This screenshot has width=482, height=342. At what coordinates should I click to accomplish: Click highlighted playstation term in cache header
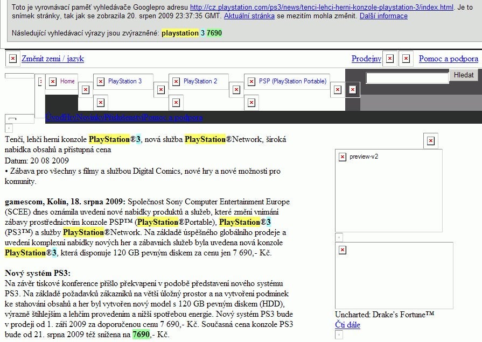pos(180,33)
